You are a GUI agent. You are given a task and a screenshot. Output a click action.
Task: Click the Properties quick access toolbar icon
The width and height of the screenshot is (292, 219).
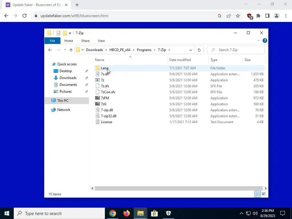(x=58, y=33)
